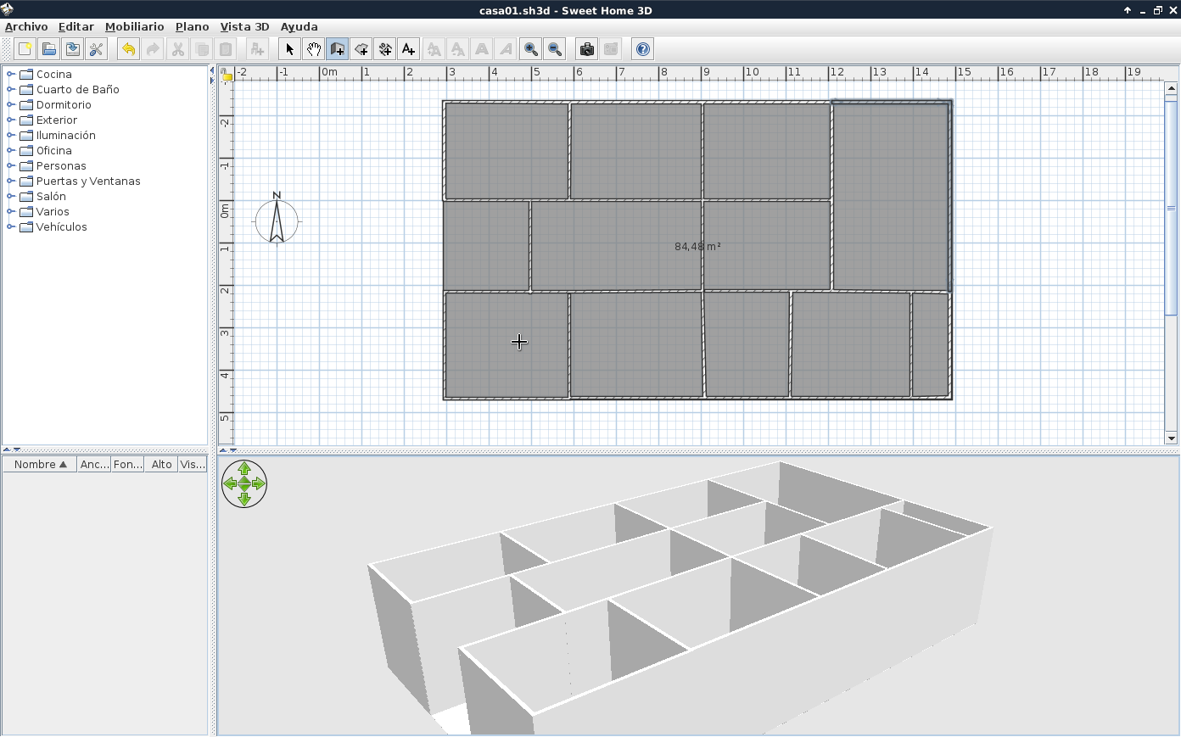The width and height of the screenshot is (1181, 737).
Task: Expand the Salón category
Action: click(x=10, y=196)
